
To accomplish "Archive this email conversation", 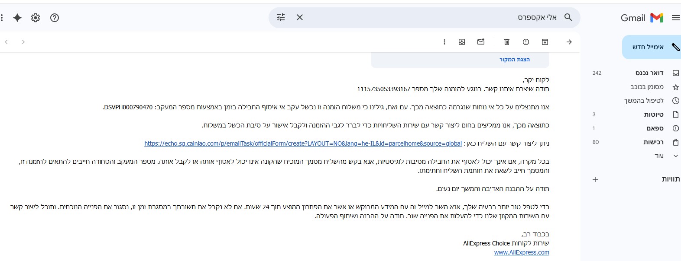I will click(x=545, y=42).
